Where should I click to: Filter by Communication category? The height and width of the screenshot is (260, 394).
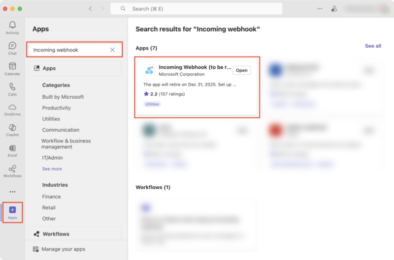61,130
